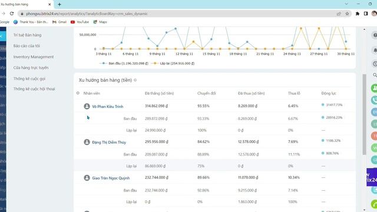Viewport: 377px width, 212px height.
Task: Click the 10.34% Thua lỗ value
Action: point(294,178)
